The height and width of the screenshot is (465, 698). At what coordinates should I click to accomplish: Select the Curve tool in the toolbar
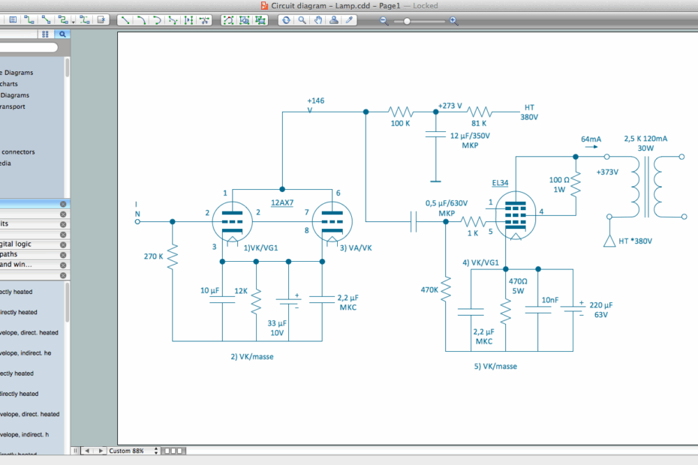coord(157,20)
